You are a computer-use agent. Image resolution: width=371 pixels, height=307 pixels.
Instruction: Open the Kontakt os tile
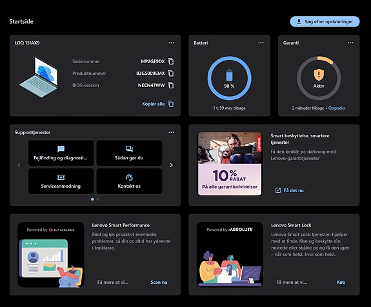129,181
